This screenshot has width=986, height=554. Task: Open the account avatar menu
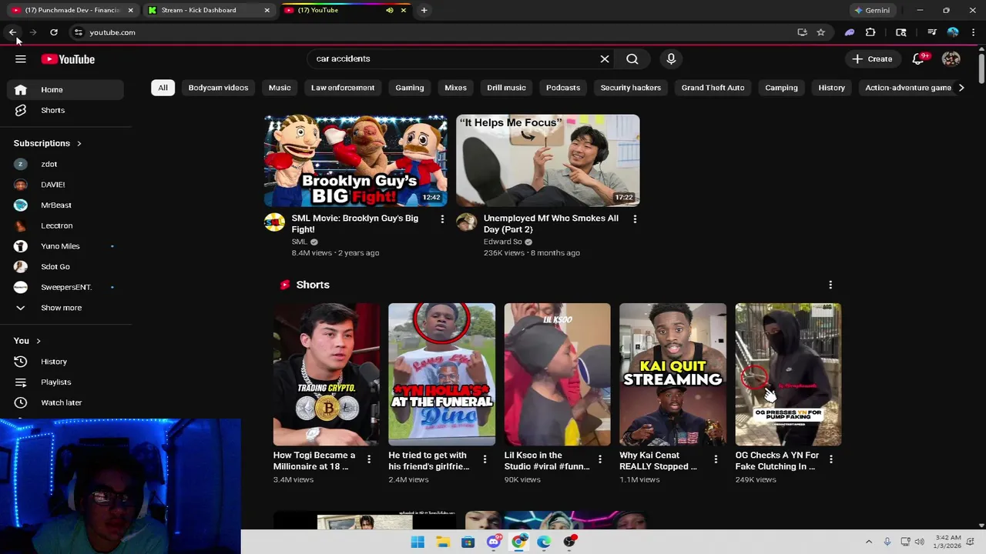tap(951, 58)
